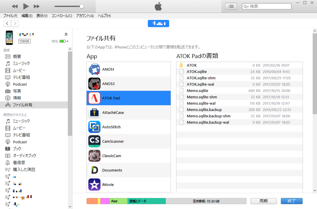Screen dimensions: 317x209
Task: Select the ATOK folder in documents list
Action: (239, 65)
